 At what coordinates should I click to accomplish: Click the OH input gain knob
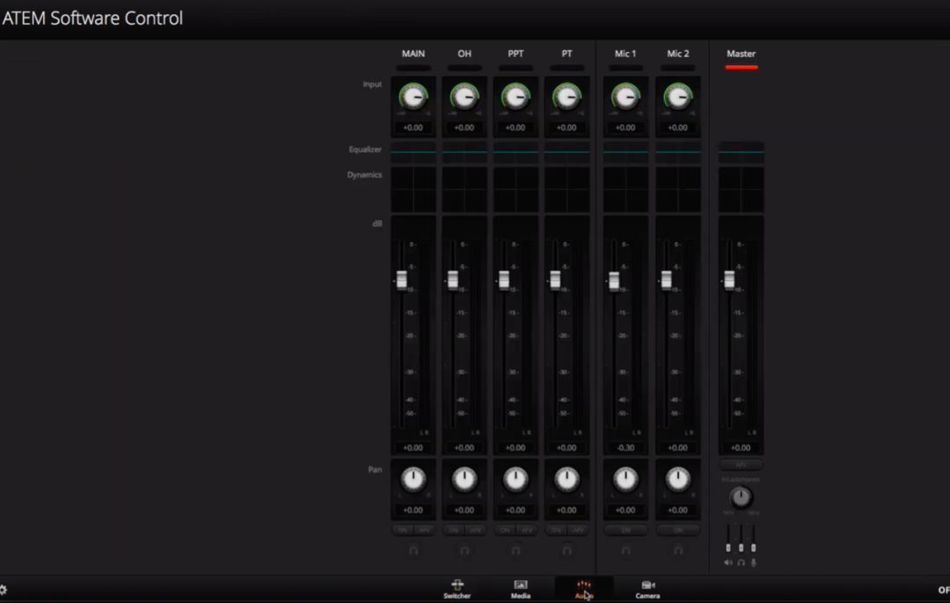(464, 97)
